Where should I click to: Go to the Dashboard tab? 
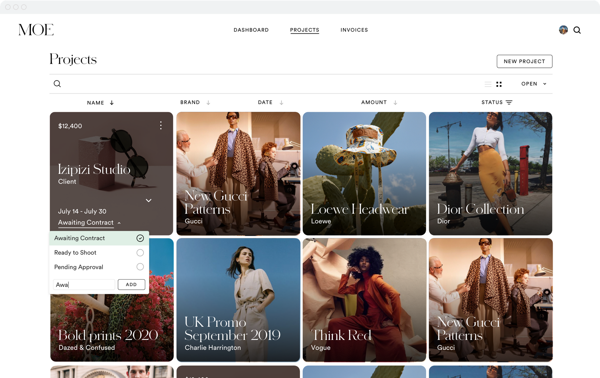click(x=251, y=30)
